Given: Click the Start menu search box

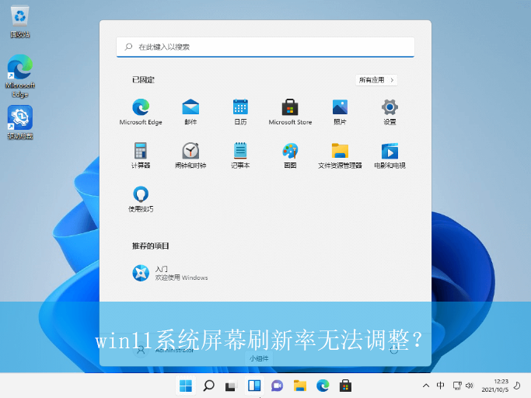Looking at the screenshot, I should pyautogui.click(x=265, y=47).
